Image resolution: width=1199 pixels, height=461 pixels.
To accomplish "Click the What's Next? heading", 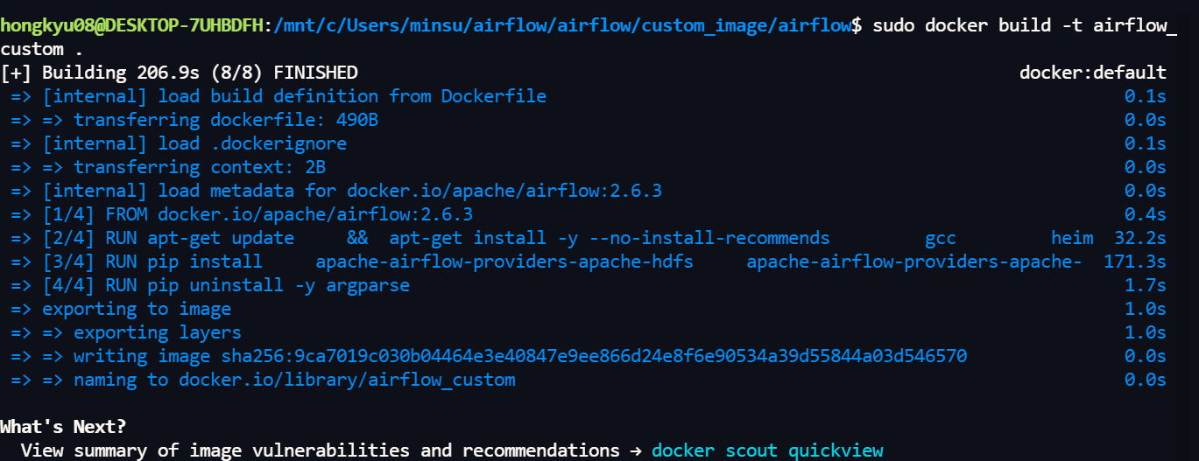I will point(63,427).
